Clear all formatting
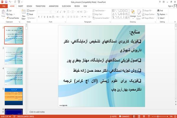Image resolution: width=177 pixels, height=118 pixels. click(64, 12)
